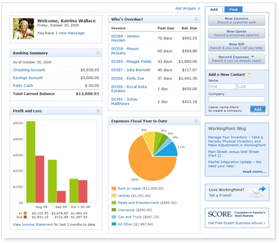The image size is (279, 243).
Task: Switch to the Find tab
Action: pyautogui.click(x=234, y=9)
